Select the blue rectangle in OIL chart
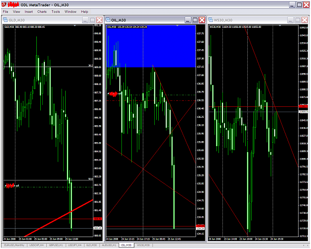The width and height of the screenshot is (311, 249). [151, 46]
